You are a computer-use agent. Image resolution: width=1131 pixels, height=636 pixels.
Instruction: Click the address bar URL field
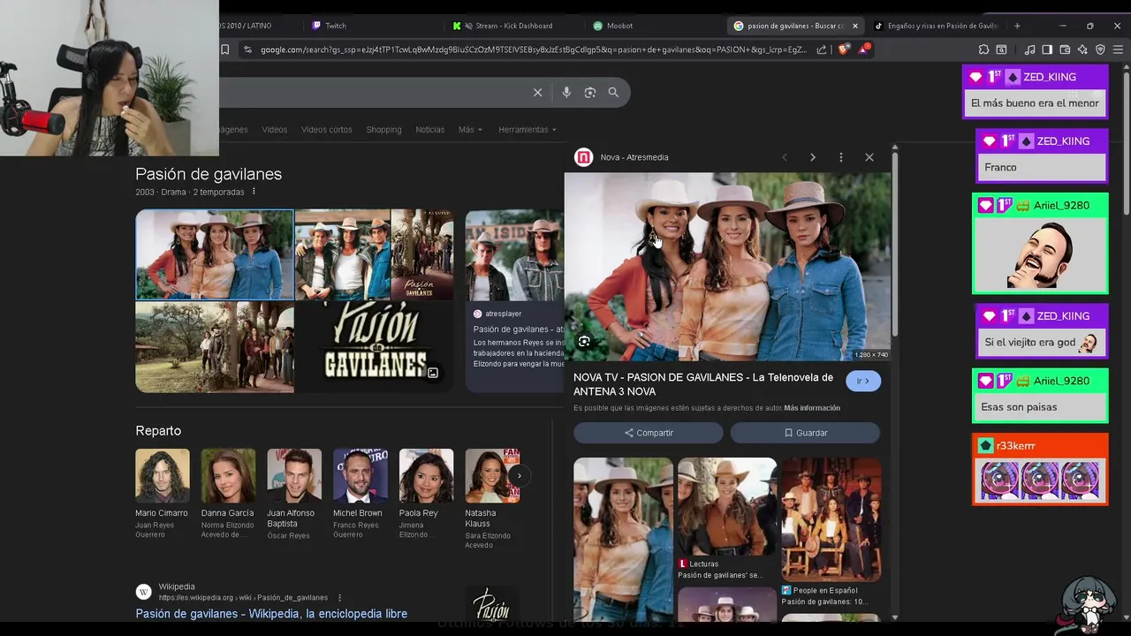(x=534, y=49)
